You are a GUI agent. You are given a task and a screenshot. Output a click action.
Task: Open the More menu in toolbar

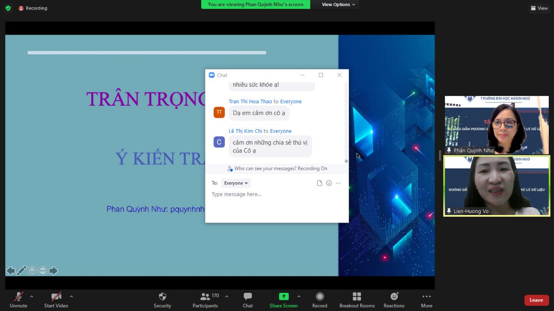coord(426,297)
